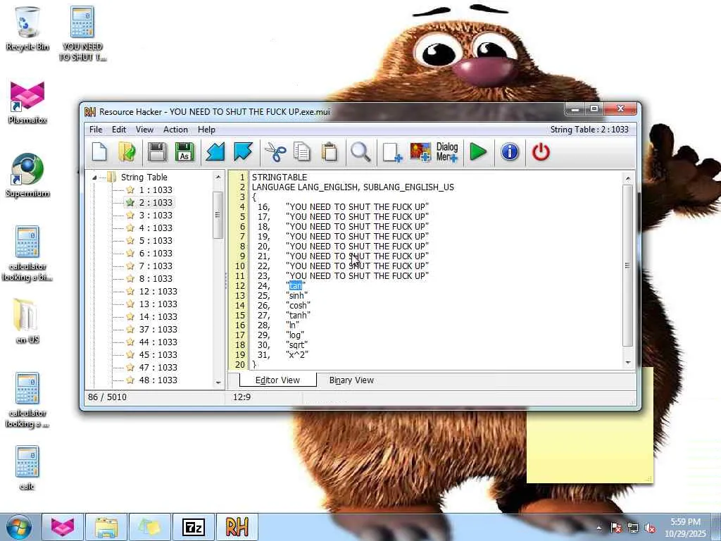This screenshot has height=541, width=721.
Task: Save the file with the floppy icon
Action: [157, 152]
